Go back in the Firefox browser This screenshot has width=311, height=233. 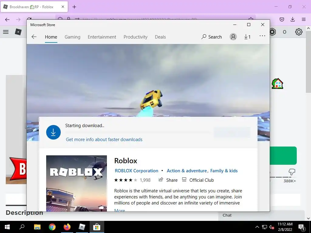tap(7, 19)
